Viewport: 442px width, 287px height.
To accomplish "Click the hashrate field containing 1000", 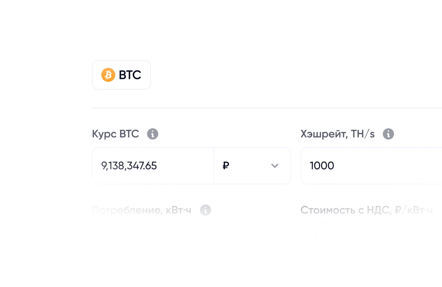I will pyautogui.click(x=368, y=166).
